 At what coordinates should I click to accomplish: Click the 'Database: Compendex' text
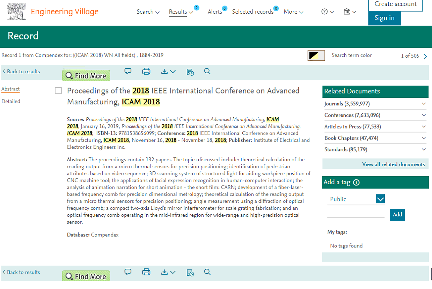click(x=93, y=235)
